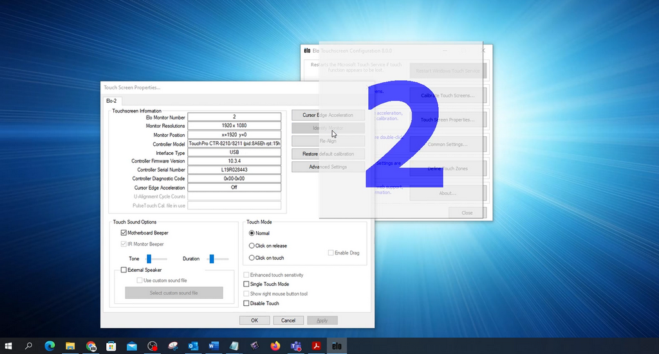Open Adobe Acrobat from the taskbar
The width and height of the screenshot is (659, 354).
point(316,346)
